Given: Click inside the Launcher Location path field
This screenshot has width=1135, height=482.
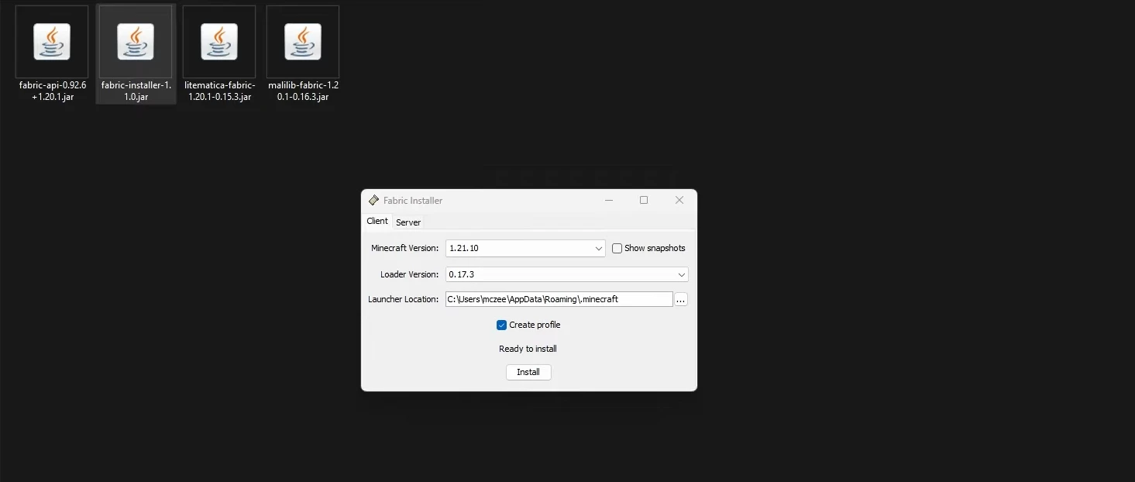Looking at the screenshot, I should pyautogui.click(x=558, y=299).
